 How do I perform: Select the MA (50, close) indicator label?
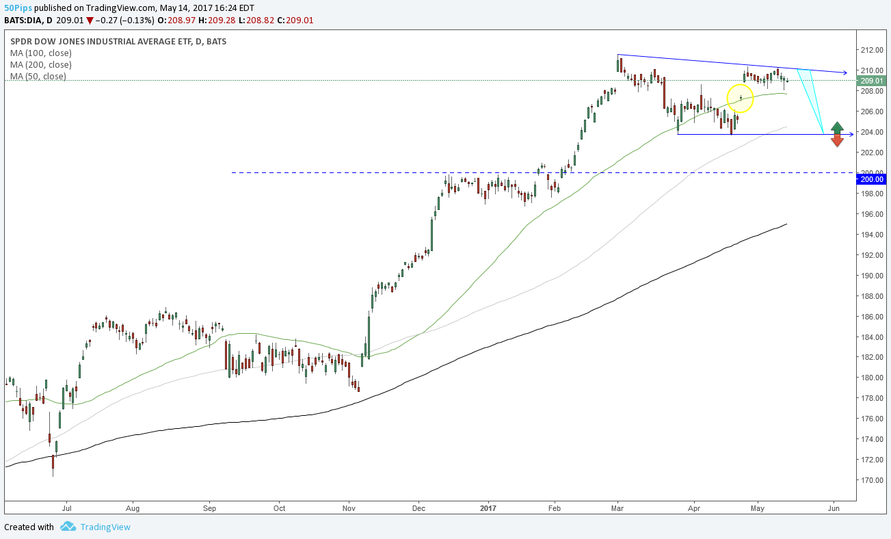point(38,76)
